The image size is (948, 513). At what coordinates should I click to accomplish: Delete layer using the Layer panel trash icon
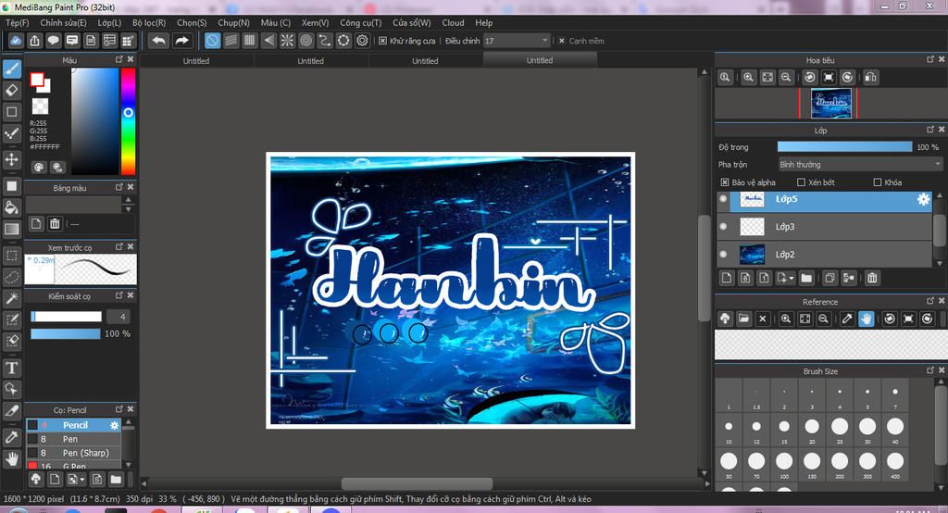click(872, 278)
